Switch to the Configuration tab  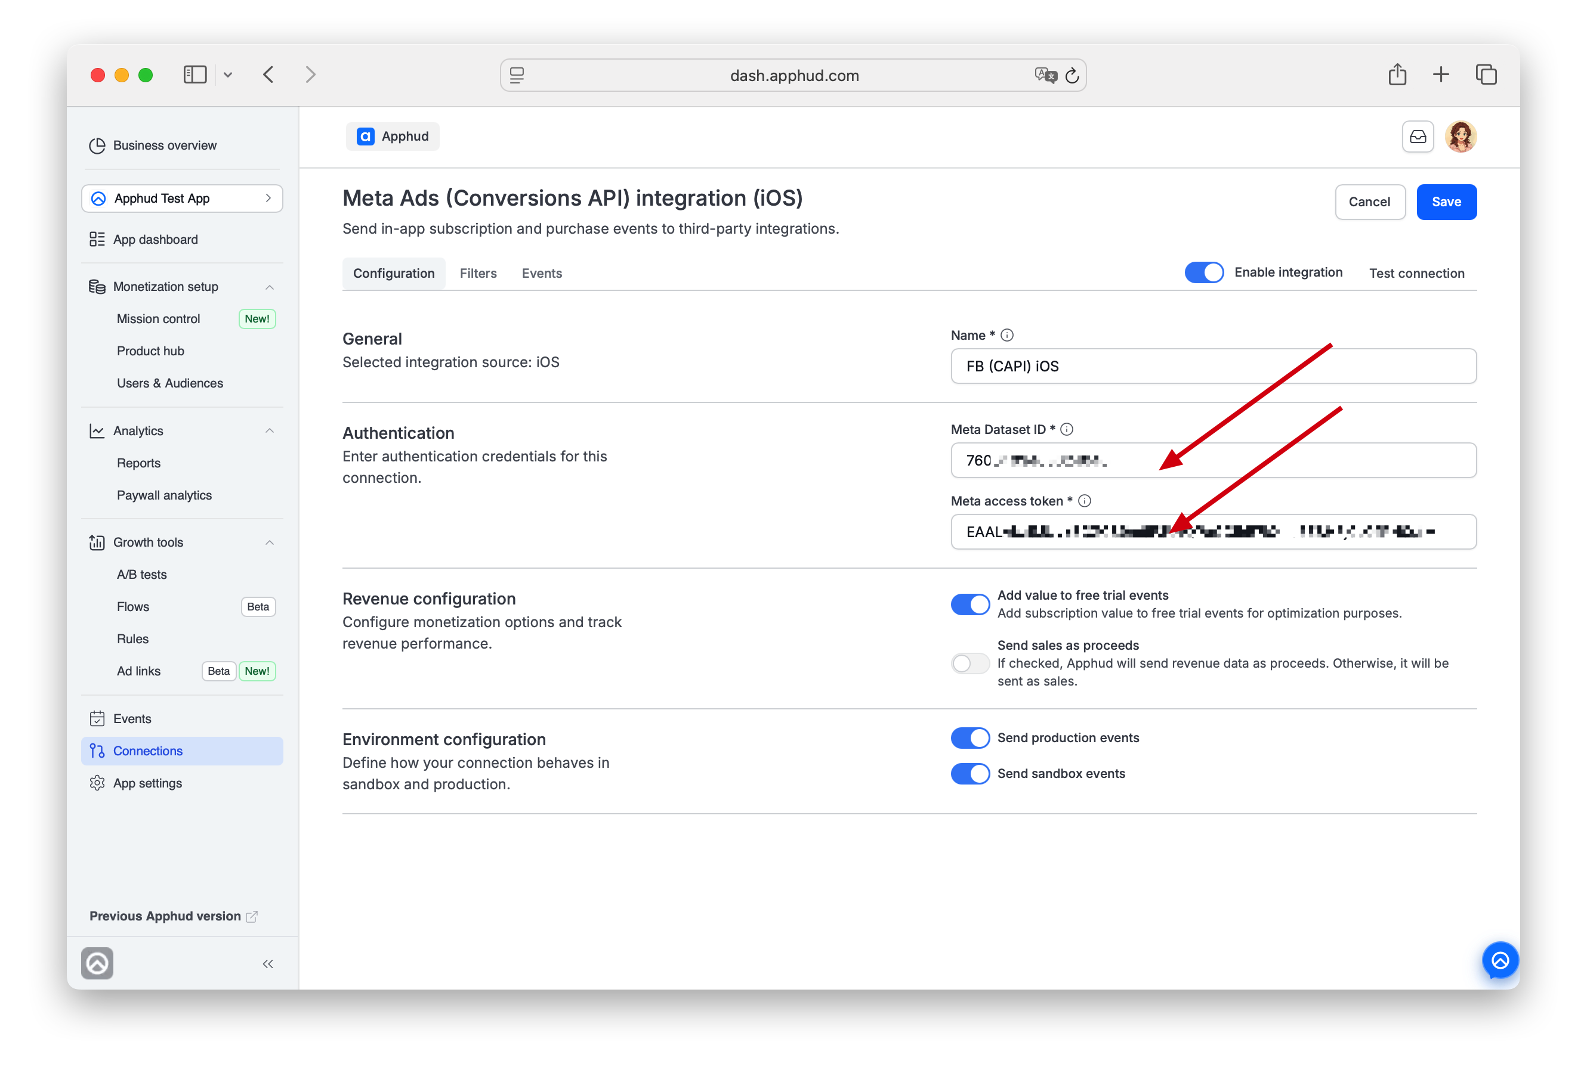point(394,273)
